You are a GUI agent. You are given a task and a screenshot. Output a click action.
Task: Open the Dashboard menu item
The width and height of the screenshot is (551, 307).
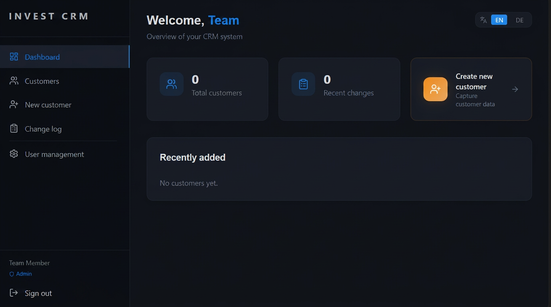tap(64, 57)
